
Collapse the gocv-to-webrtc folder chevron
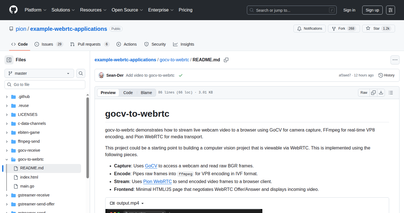coord(7,159)
